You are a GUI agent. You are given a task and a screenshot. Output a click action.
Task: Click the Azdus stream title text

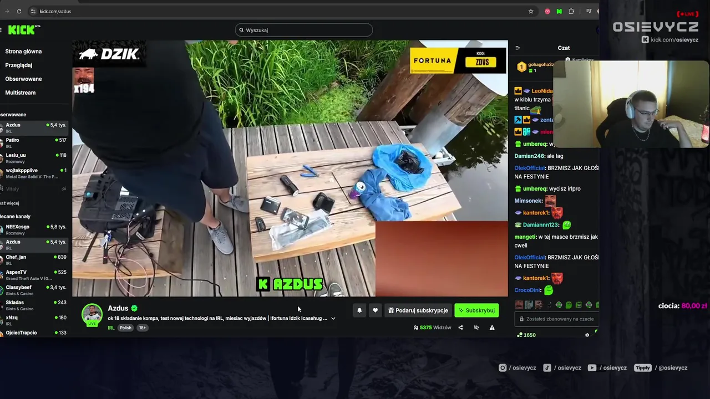[x=217, y=319]
